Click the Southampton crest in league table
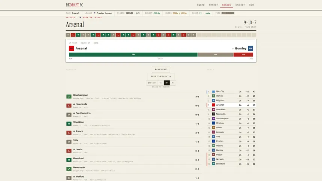 click(x=213, y=119)
